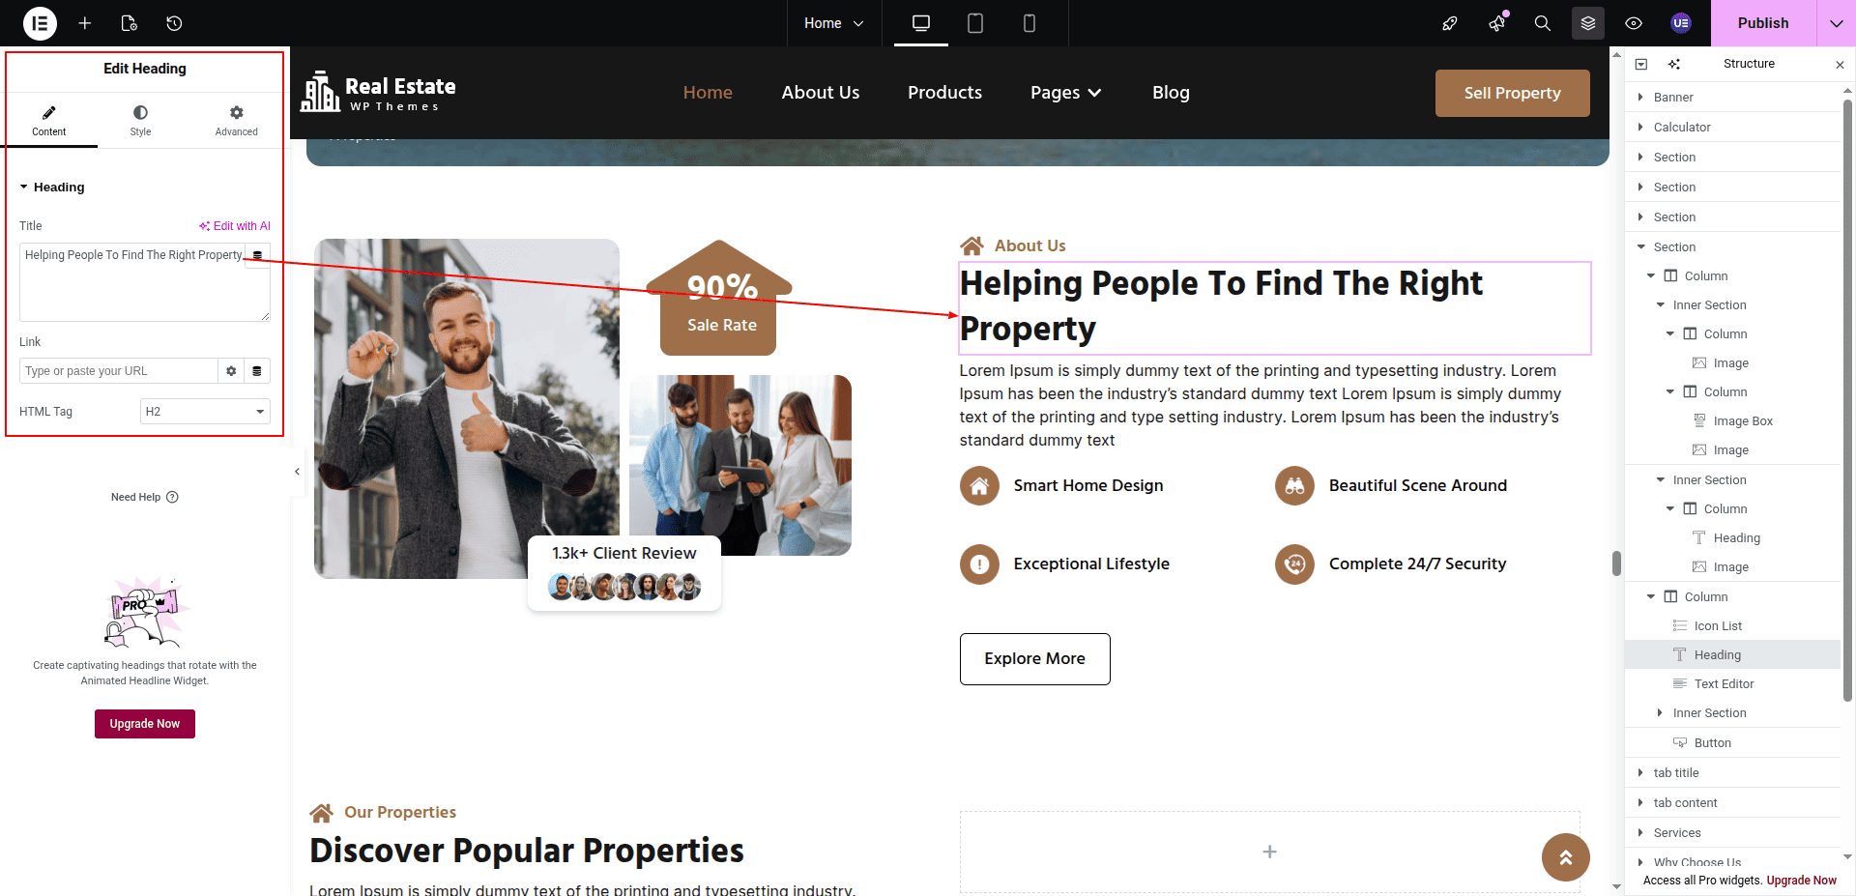The width and height of the screenshot is (1856, 896).
Task: Toggle the preview changes eye icon
Action: tap(1634, 23)
